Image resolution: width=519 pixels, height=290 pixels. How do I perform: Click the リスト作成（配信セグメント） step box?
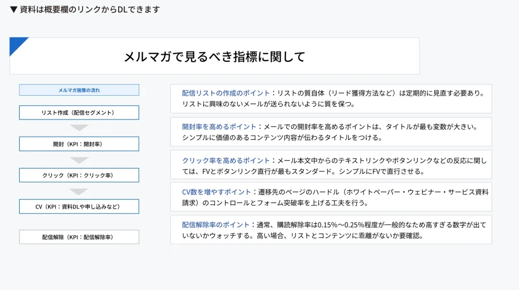pyautogui.click(x=79, y=112)
